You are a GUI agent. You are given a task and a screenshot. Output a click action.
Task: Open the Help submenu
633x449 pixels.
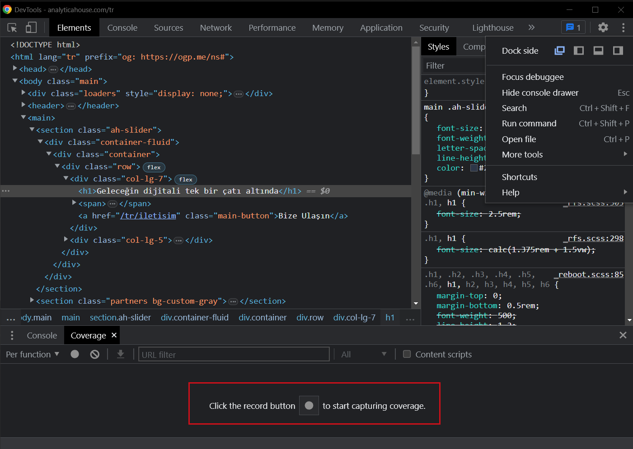(559, 192)
